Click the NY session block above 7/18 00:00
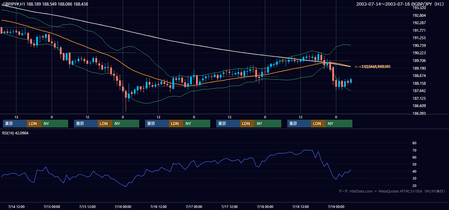The width and height of the screenshot is (449, 210). click(268, 124)
